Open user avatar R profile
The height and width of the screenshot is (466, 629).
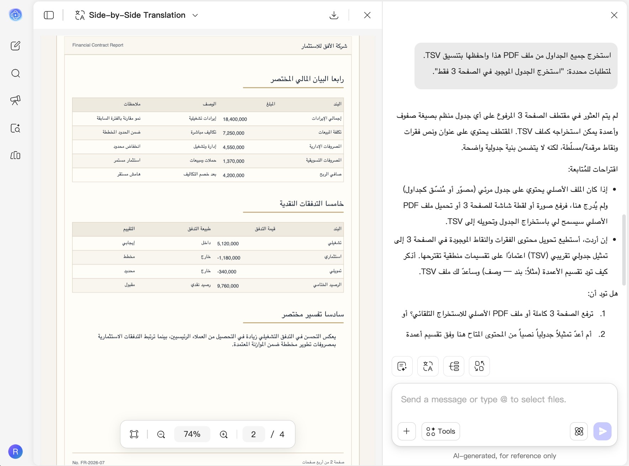coord(15,452)
